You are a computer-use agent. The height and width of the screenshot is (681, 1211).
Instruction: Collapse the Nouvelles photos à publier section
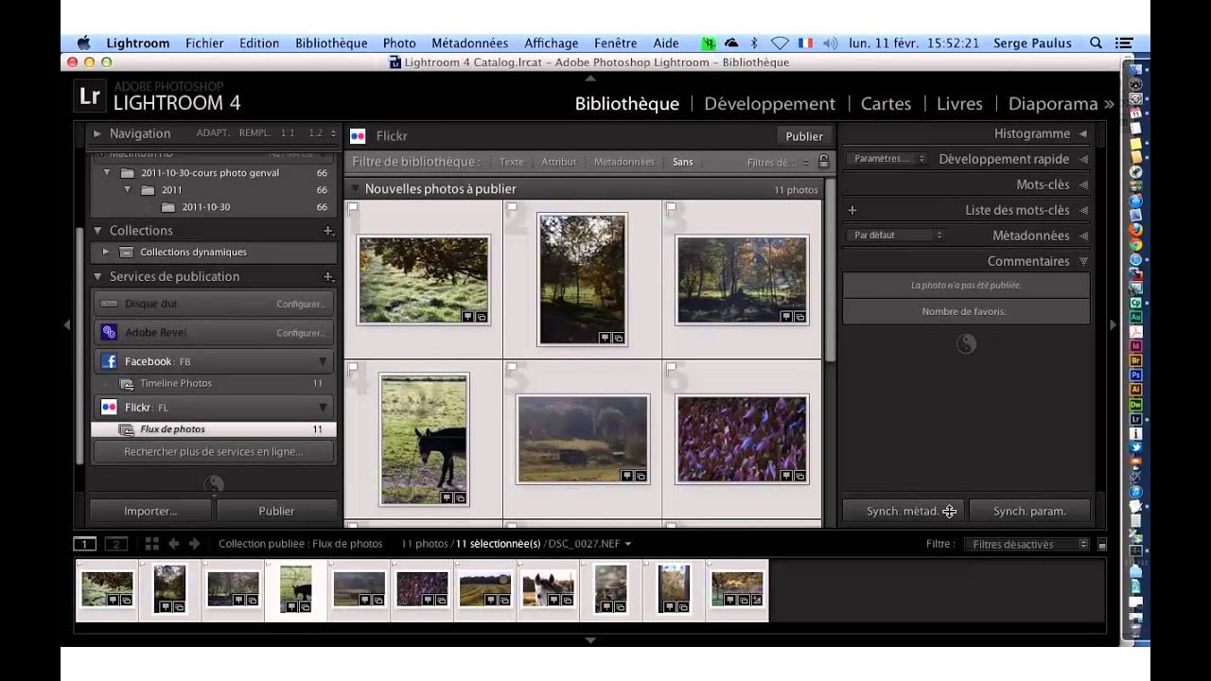point(356,189)
